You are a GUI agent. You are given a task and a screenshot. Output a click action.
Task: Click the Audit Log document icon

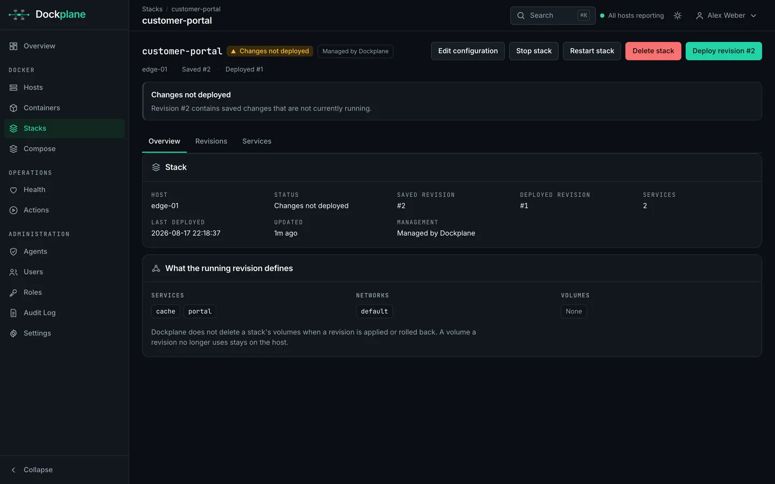(13, 313)
